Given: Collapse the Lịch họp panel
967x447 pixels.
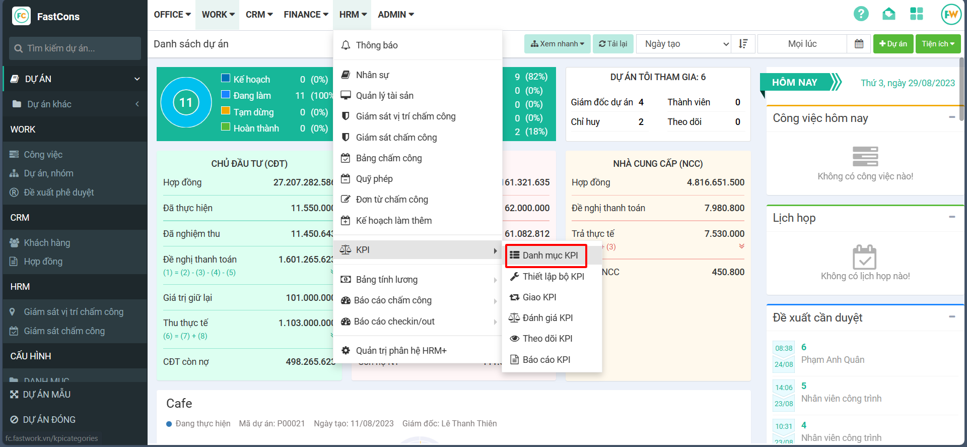Looking at the screenshot, I should (x=951, y=217).
